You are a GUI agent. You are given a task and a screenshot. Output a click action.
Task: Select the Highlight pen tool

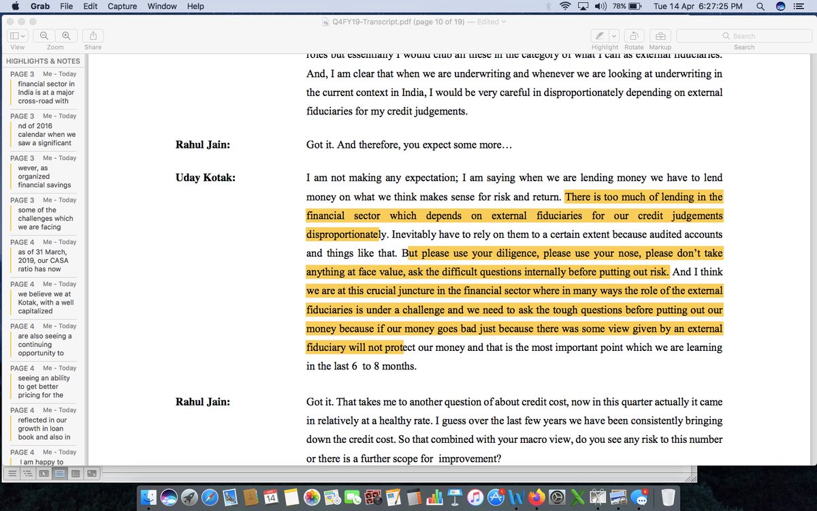coord(599,35)
